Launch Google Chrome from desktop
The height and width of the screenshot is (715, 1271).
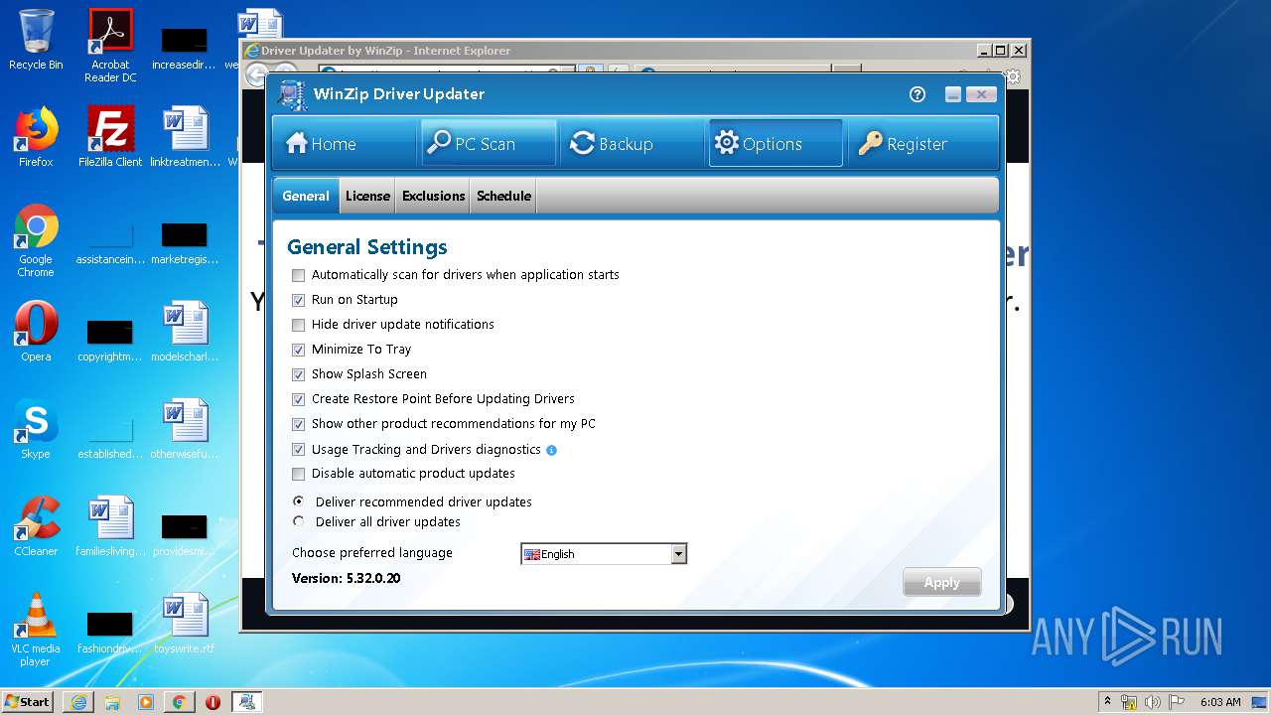pos(36,240)
